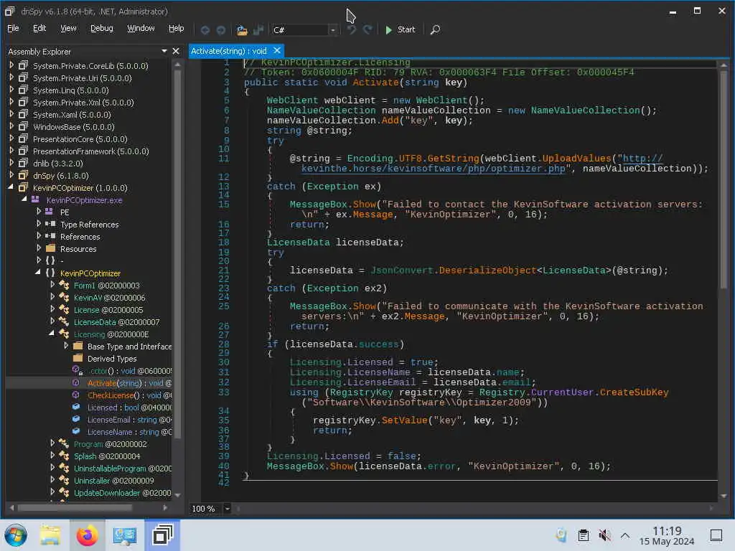This screenshot has height=551, width=735.
Task: Open Assembly Explorer panel options dropdown
Action: 164,51
